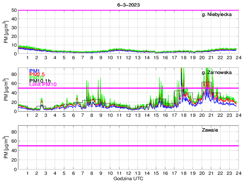Click hour 24 tick on Zawale chart

point(238,173)
